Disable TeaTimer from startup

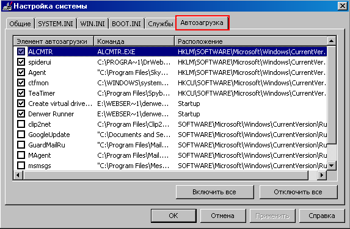point(21,93)
